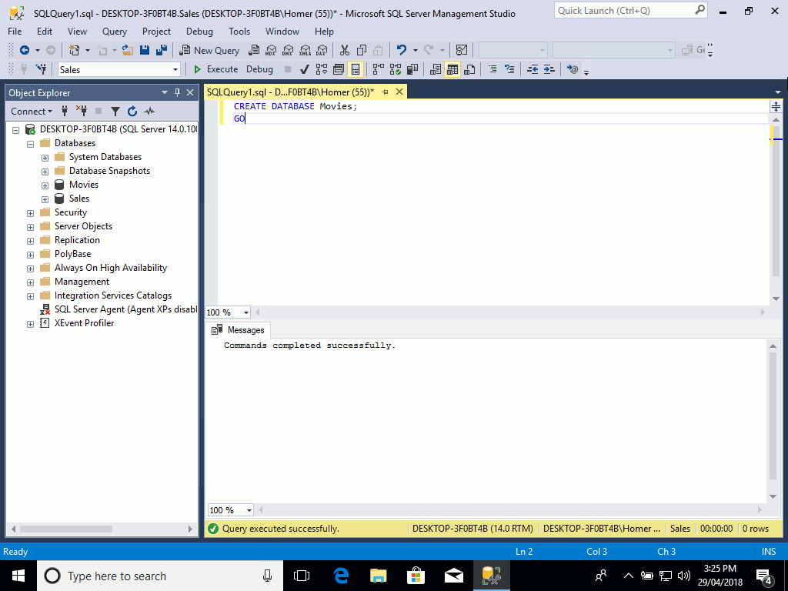This screenshot has height=591, width=788.
Task: Click the Parse checkmark icon
Action: (x=305, y=69)
